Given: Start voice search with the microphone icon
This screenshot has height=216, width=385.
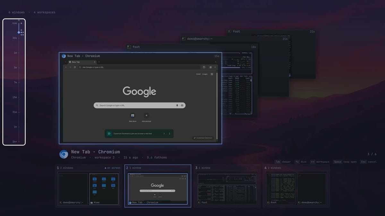Looking at the screenshot, I should pos(177,105).
